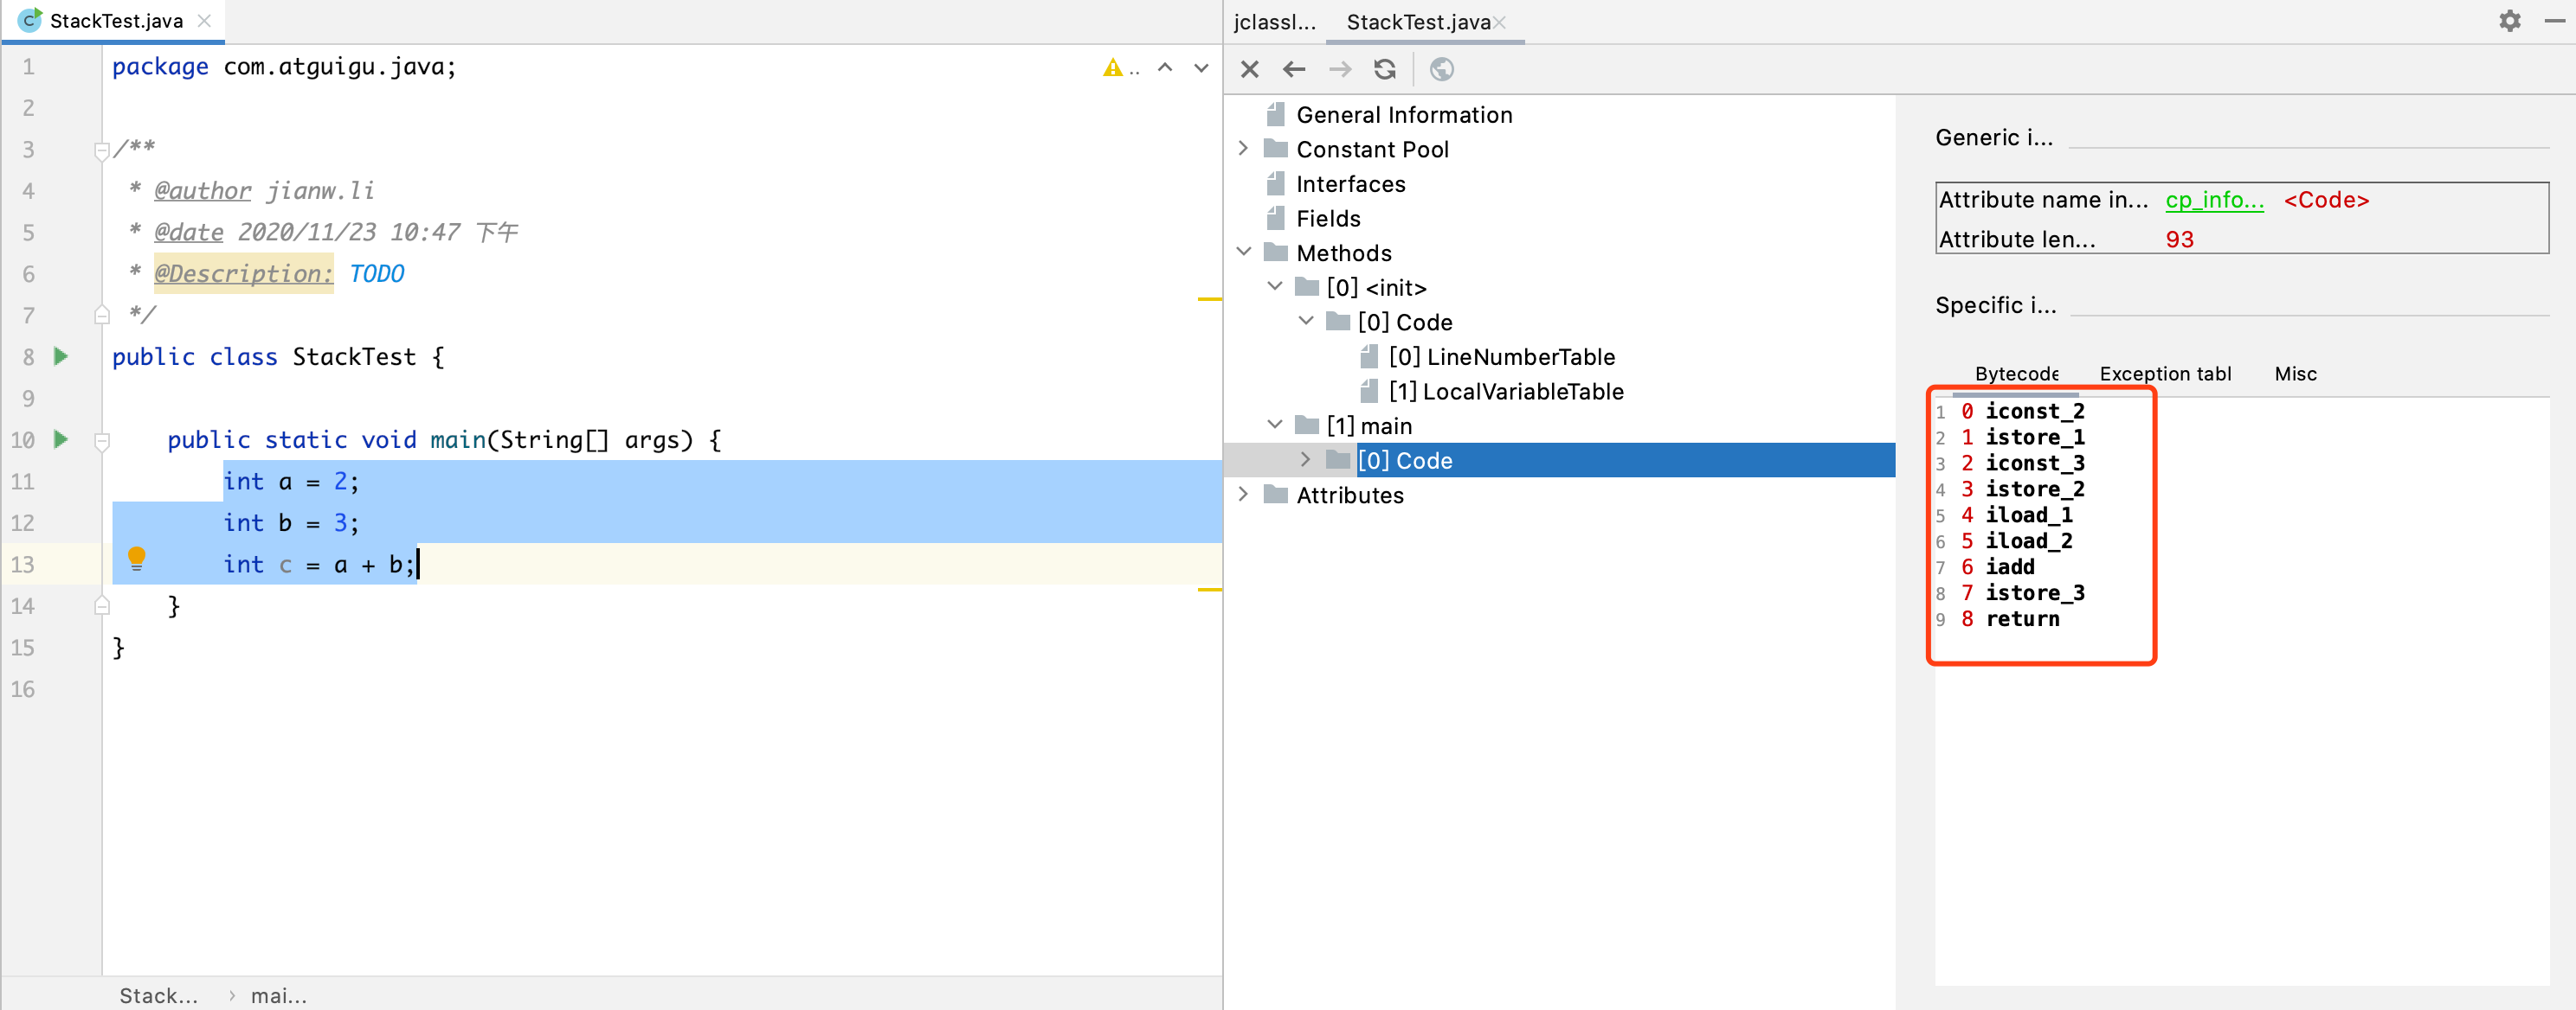The width and height of the screenshot is (2576, 1010).
Task: Run StackTest class gutter arrow
Action: pos(61,356)
